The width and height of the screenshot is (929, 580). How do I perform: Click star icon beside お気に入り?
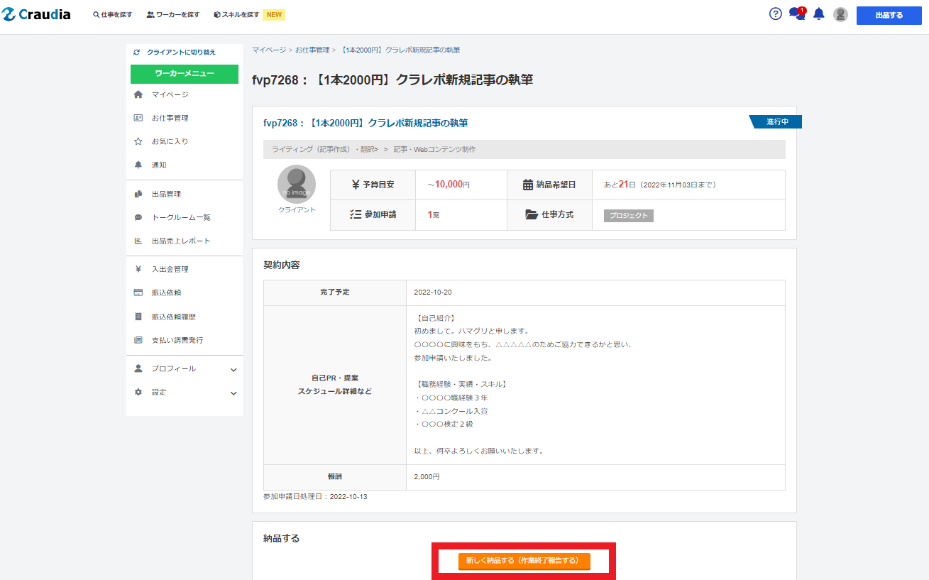pos(138,141)
